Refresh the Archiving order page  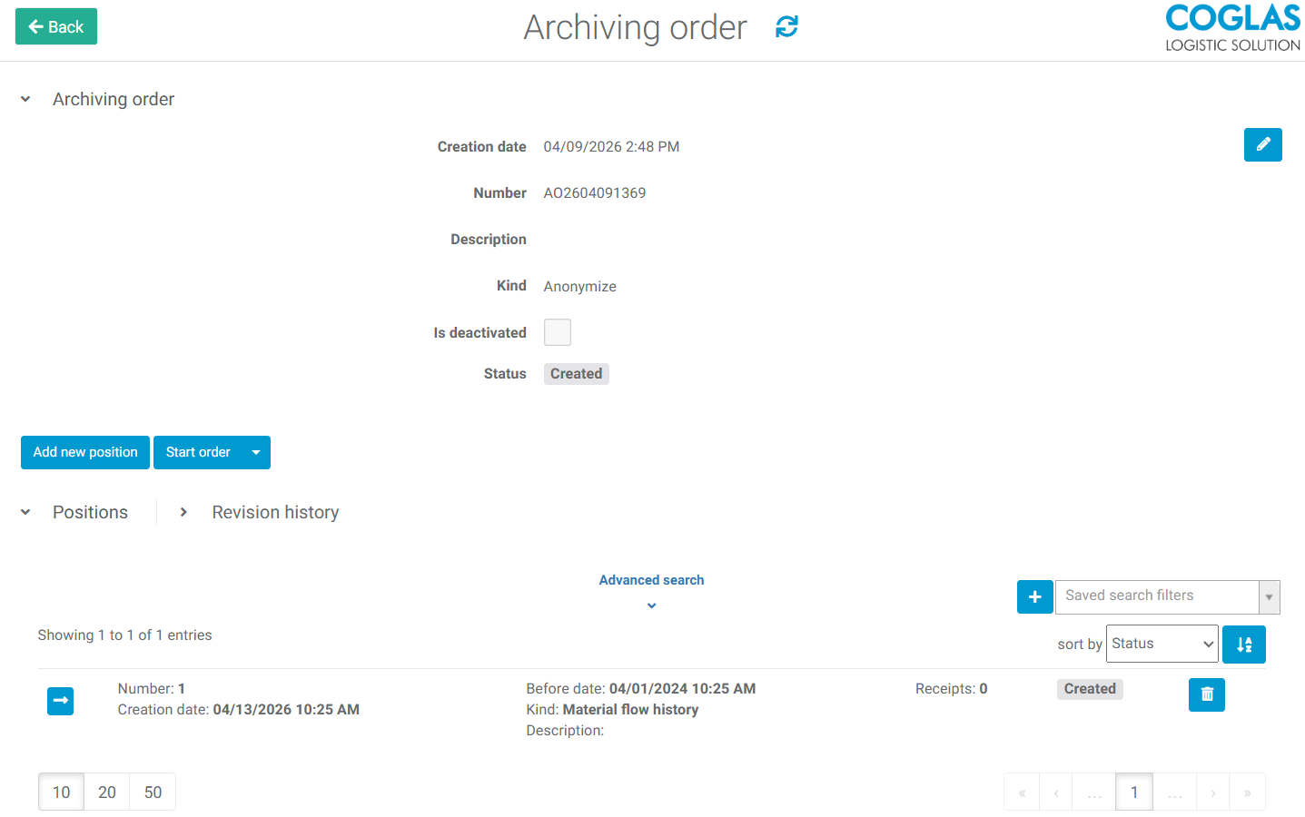[x=785, y=27]
